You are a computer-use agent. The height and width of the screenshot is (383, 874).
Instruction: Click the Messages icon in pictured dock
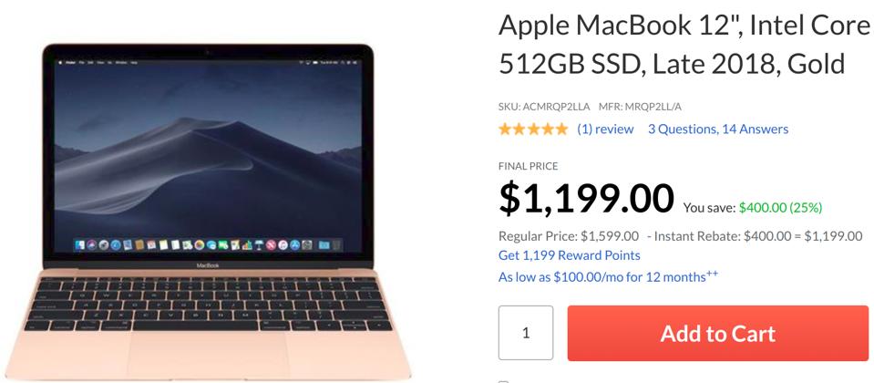click(x=211, y=244)
